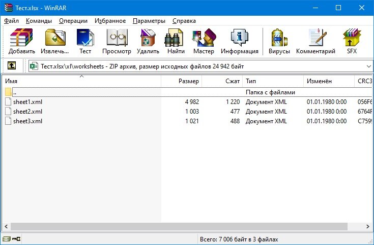
Task: Expand the address path dropdown arrow
Action: tap(369, 66)
